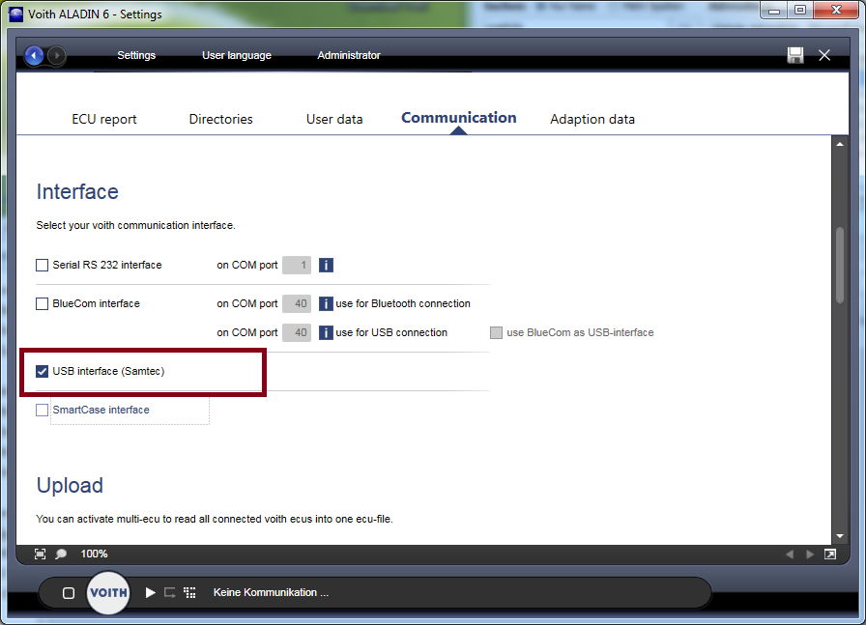Select the Communication tab
The height and width of the screenshot is (625, 866).
[458, 118]
